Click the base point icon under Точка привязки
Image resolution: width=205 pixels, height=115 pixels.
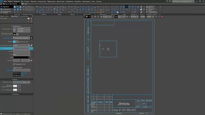click(14, 34)
